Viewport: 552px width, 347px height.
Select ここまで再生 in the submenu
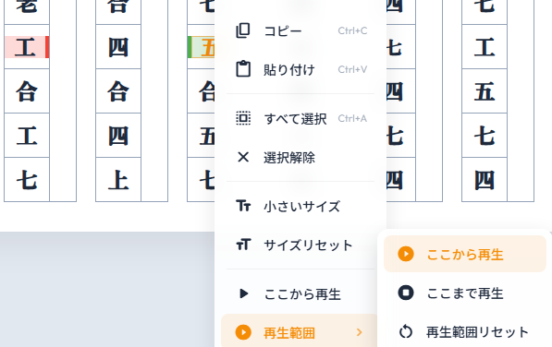pos(465,293)
